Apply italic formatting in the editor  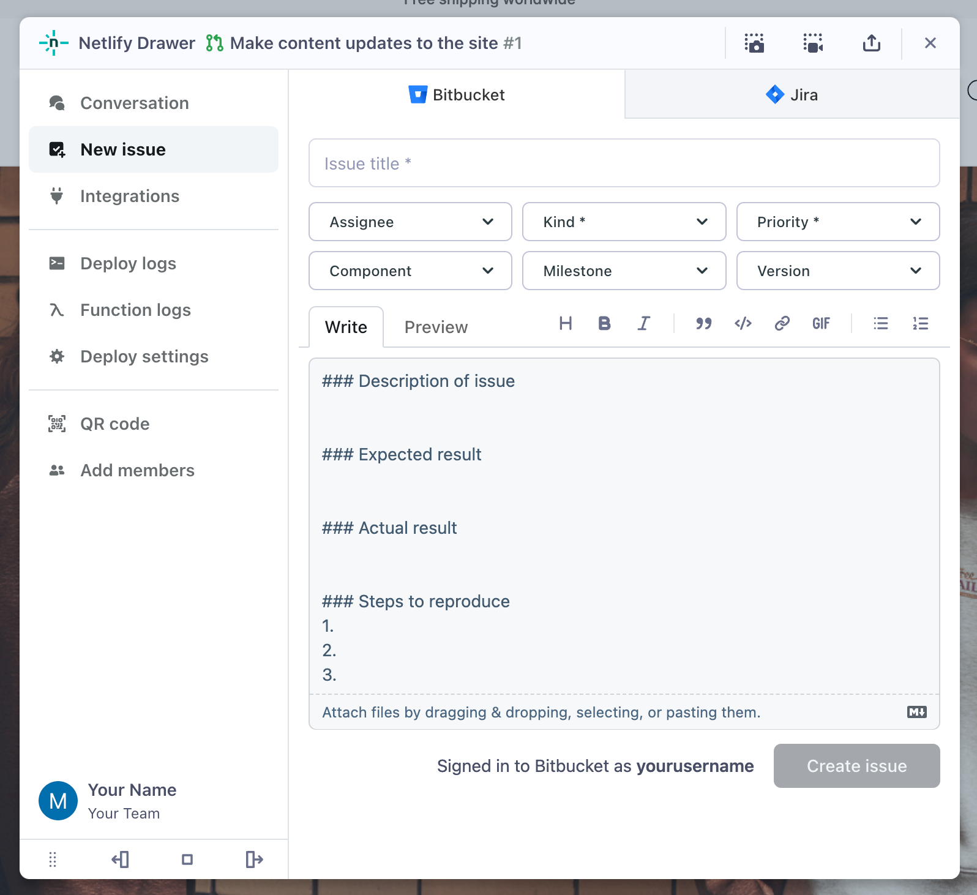[643, 323]
